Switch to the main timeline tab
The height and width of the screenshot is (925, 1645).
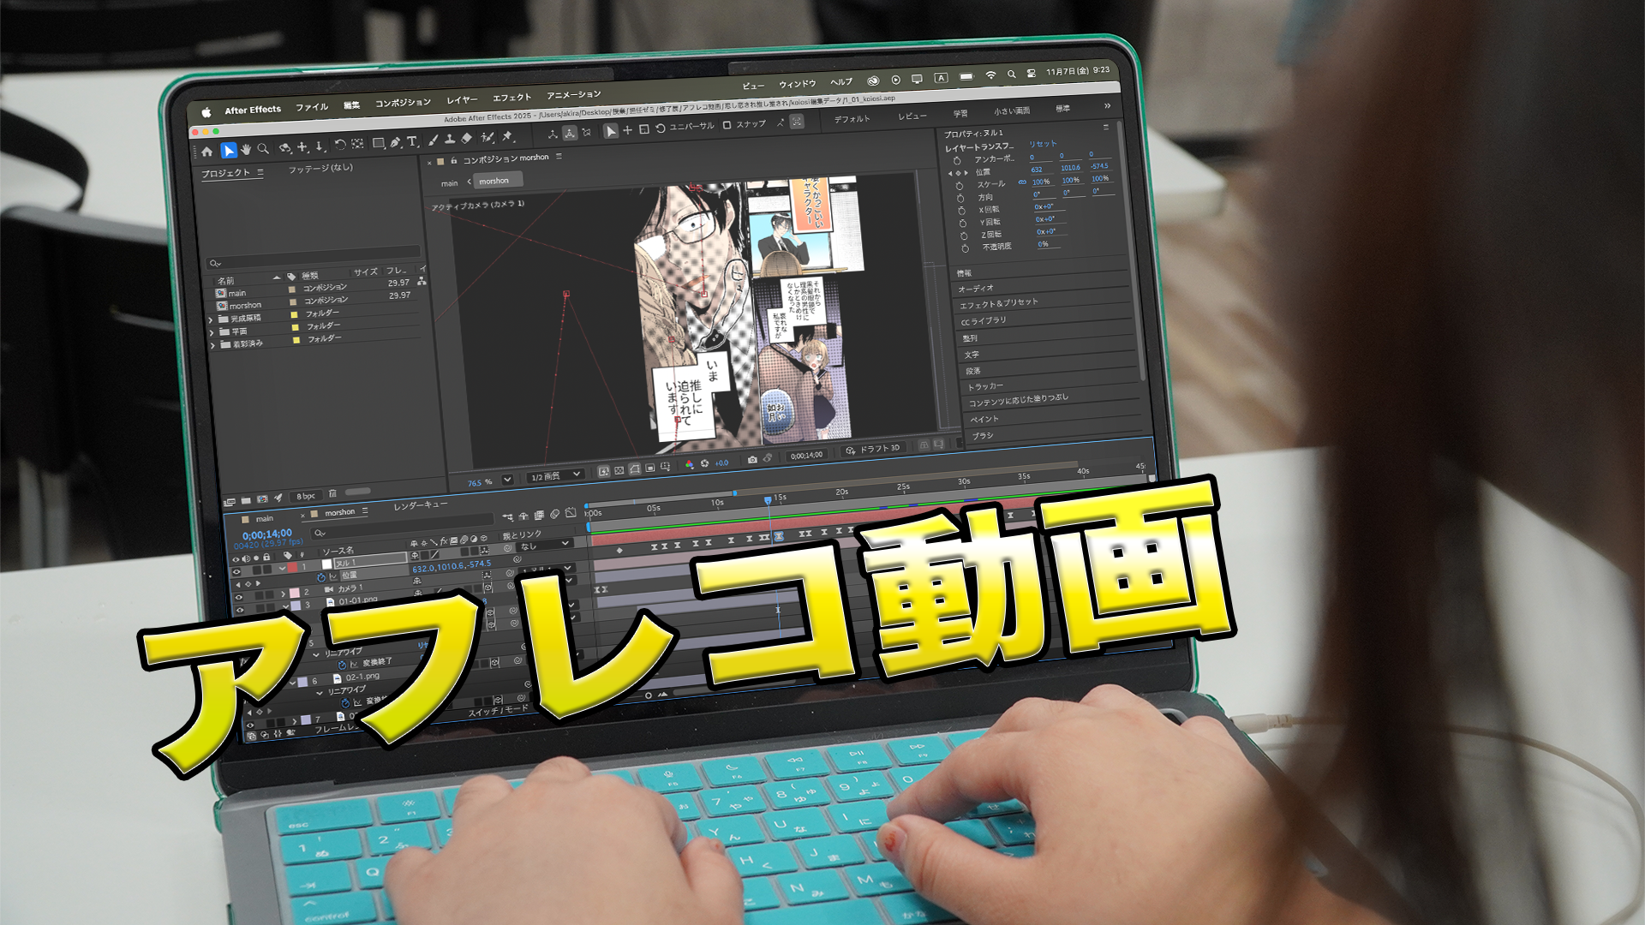pyautogui.click(x=264, y=519)
